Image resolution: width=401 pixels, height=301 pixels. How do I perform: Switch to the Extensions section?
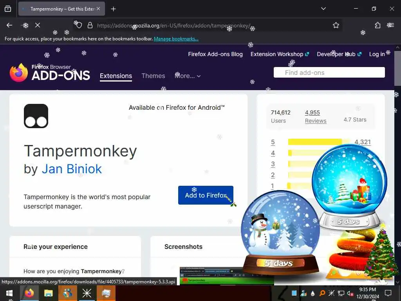(x=116, y=76)
